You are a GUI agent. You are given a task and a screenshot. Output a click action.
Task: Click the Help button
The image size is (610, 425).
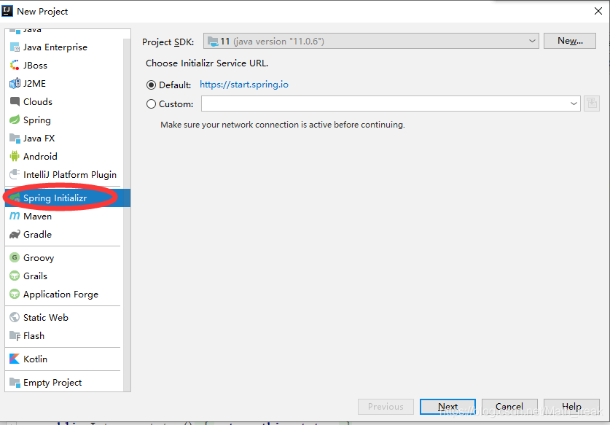coord(571,407)
